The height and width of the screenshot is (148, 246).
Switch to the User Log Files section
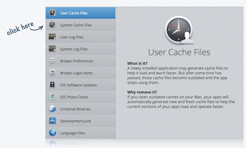point(80,37)
